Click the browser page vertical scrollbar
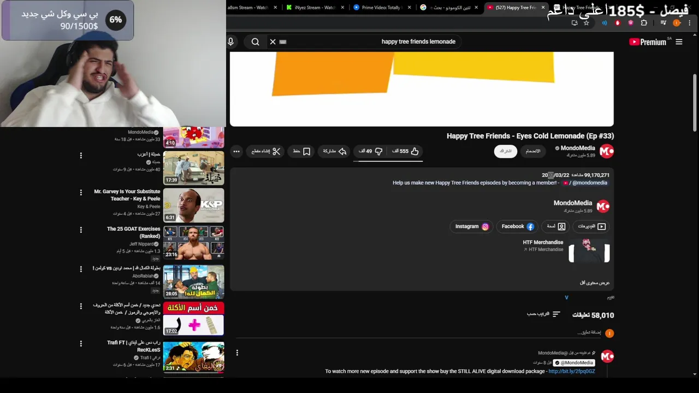 click(695, 103)
